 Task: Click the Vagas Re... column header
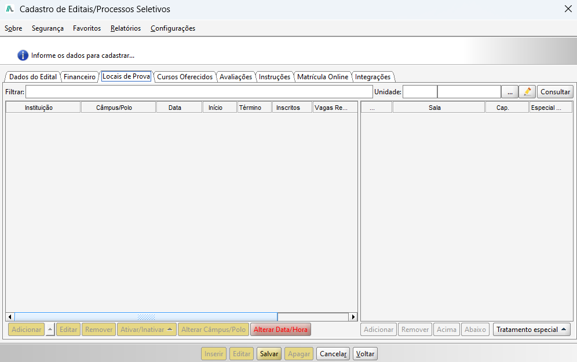point(335,108)
